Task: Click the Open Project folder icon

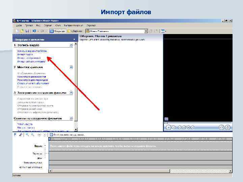Action: click(22, 31)
